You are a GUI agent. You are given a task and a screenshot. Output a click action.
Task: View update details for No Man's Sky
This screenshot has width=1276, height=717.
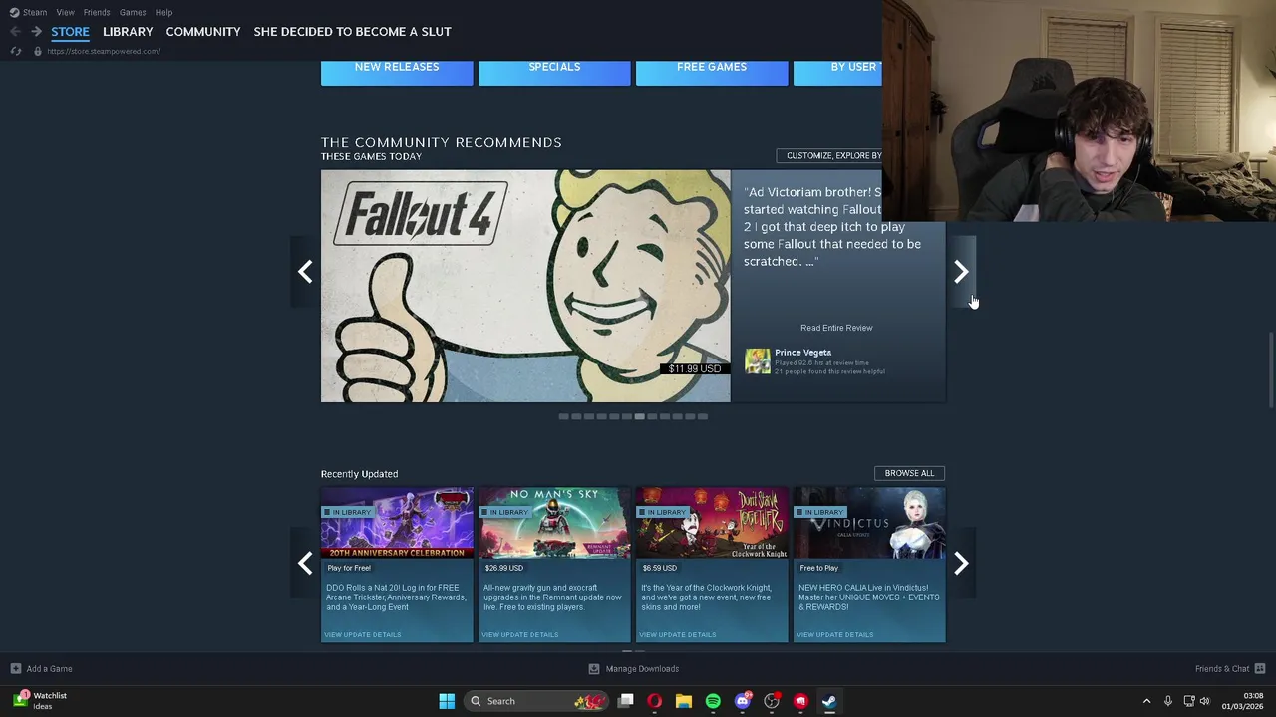(520, 634)
